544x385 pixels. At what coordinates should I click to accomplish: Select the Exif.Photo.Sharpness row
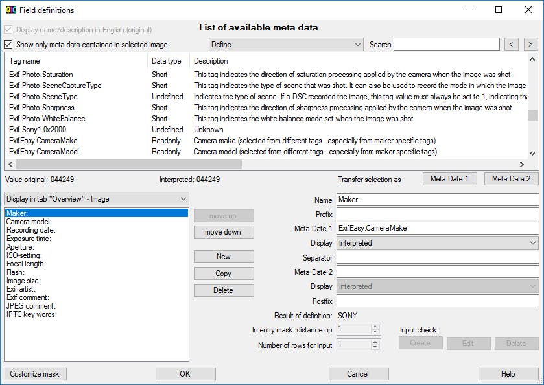(41, 108)
